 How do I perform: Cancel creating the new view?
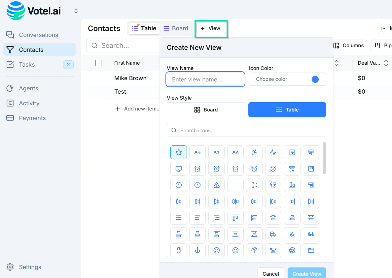click(271, 274)
